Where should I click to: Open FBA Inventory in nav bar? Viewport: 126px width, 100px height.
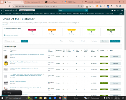click(x=76, y=14)
